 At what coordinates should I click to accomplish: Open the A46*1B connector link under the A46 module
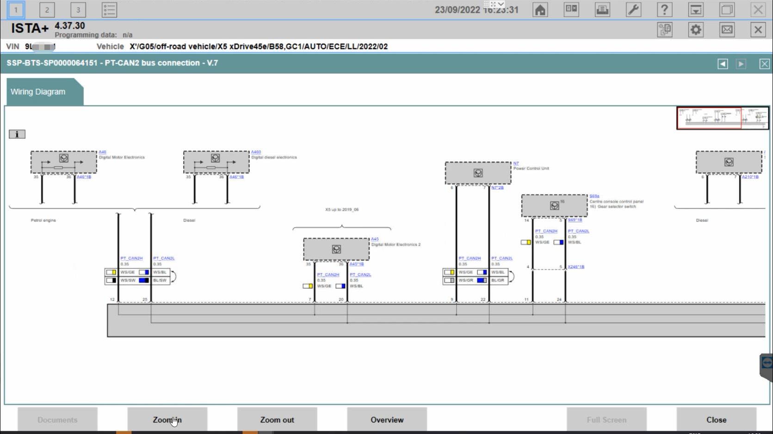click(84, 177)
